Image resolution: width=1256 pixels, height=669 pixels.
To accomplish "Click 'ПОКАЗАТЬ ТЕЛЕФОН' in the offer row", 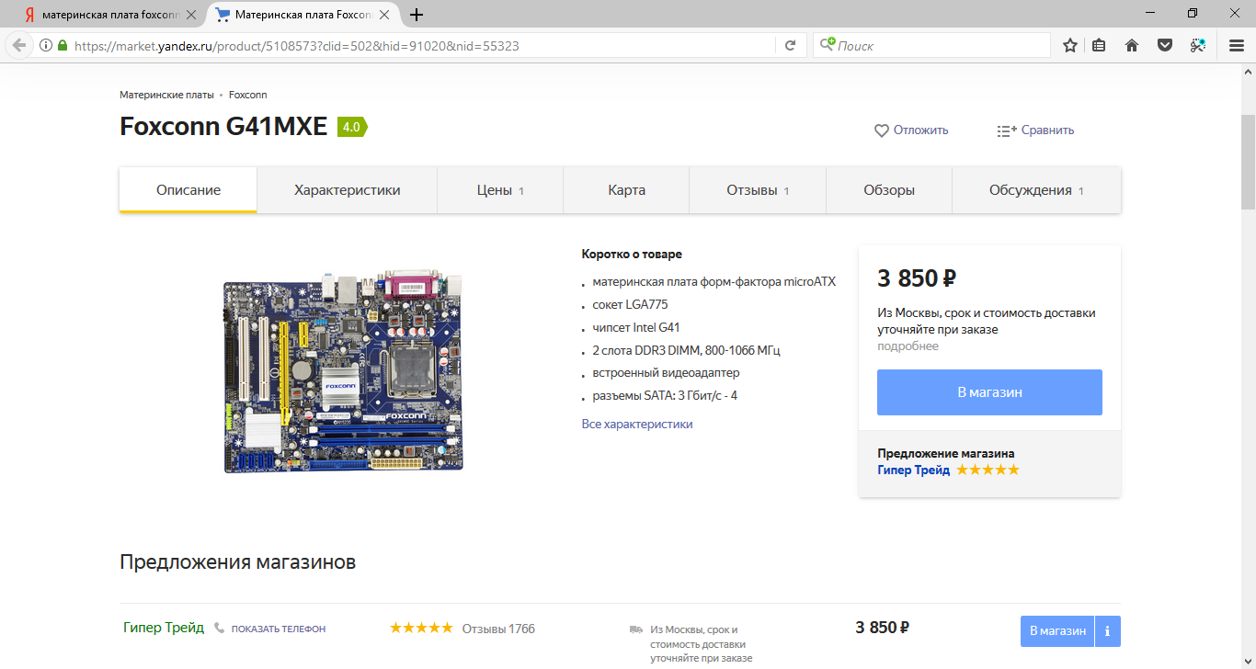I will [279, 629].
